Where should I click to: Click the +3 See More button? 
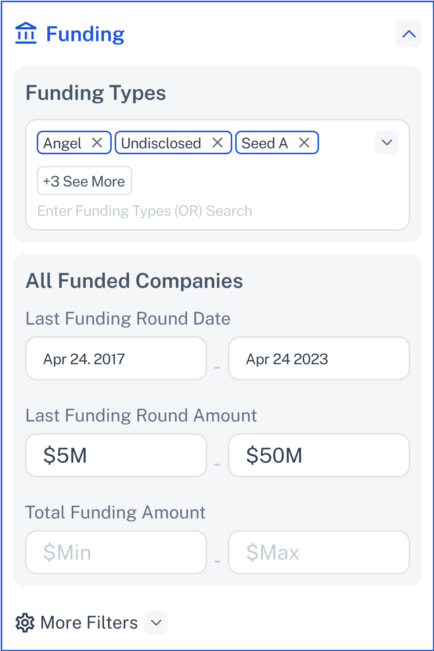(x=84, y=181)
